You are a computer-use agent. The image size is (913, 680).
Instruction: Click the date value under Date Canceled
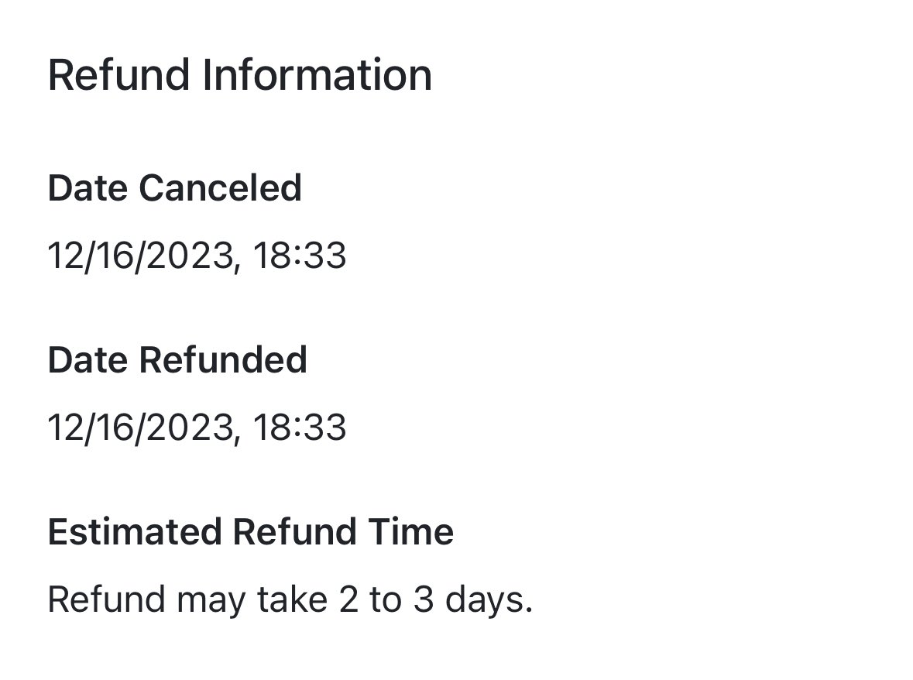pyautogui.click(x=197, y=256)
